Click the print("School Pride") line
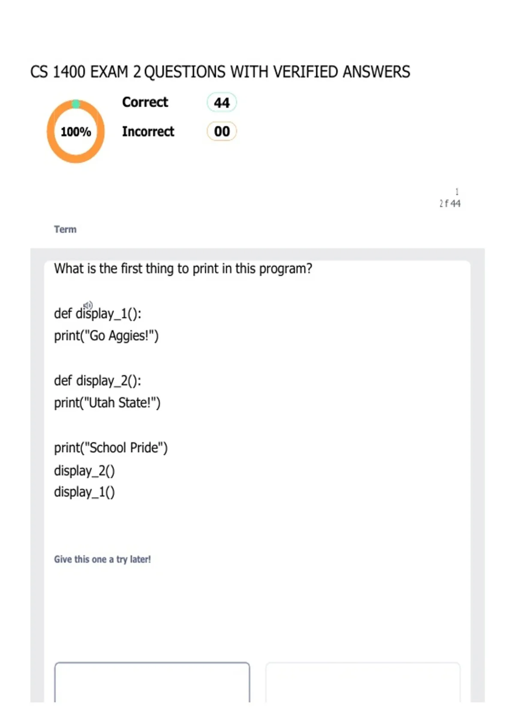 (x=111, y=448)
